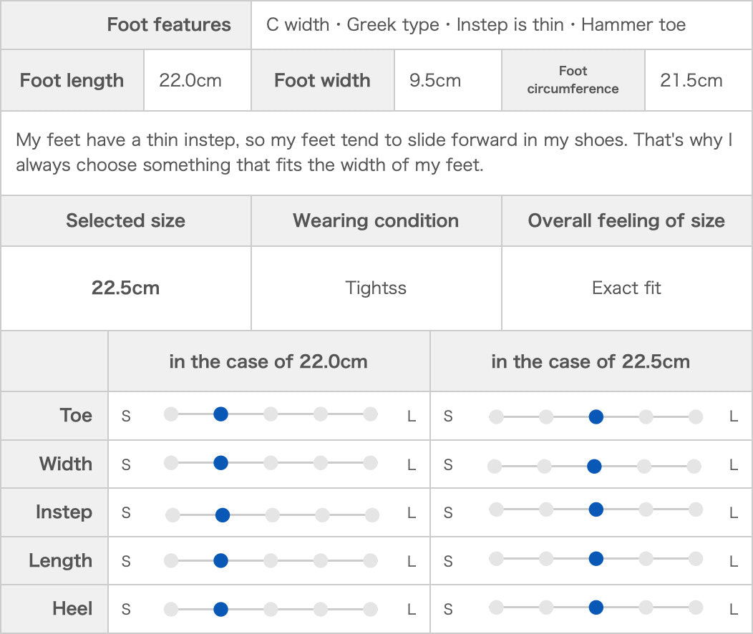753x634 pixels.
Task: Select the blue Heel dot for 22.5cm
Action: click(596, 607)
